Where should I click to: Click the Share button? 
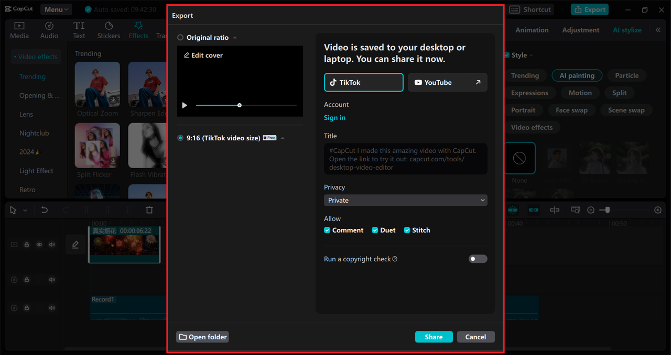point(434,337)
